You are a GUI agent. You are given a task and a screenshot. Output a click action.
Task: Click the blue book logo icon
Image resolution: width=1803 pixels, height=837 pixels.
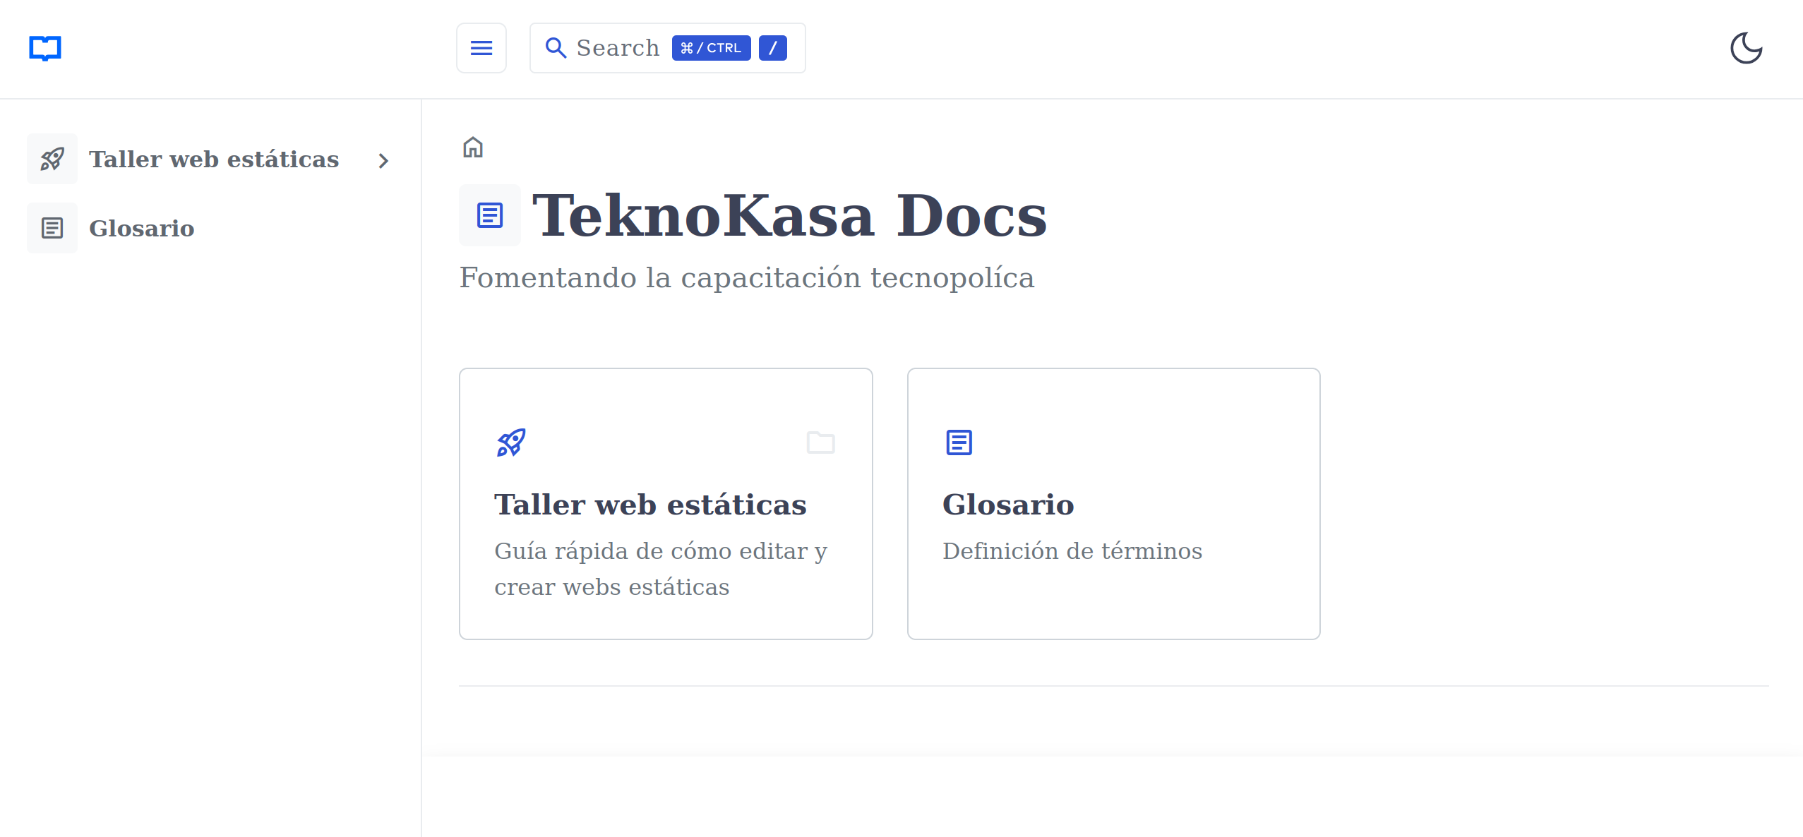(x=45, y=48)
